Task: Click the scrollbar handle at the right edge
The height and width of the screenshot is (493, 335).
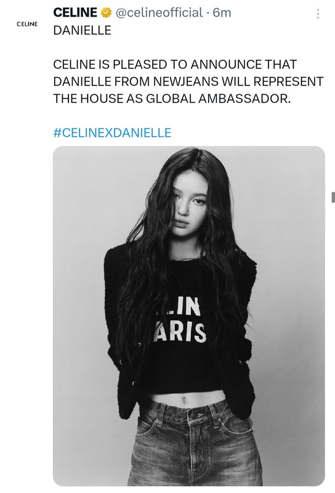Action: point(333,197)
